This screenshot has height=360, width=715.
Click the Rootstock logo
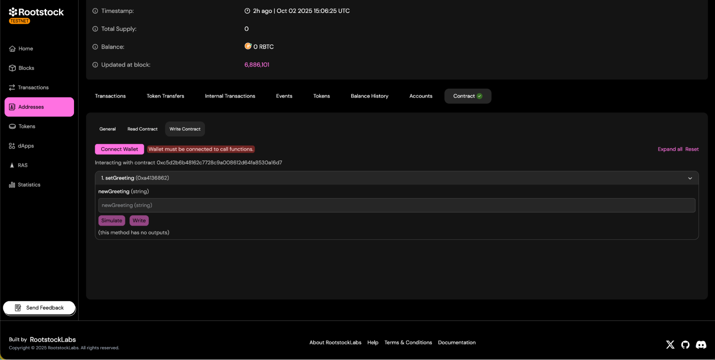(x=36, y=13)
